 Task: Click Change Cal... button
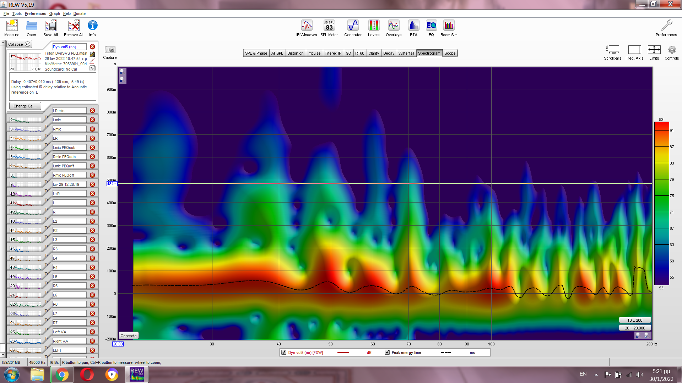pos(25,106)
